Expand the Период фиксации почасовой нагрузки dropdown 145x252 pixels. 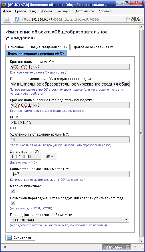tap(70, 220)
